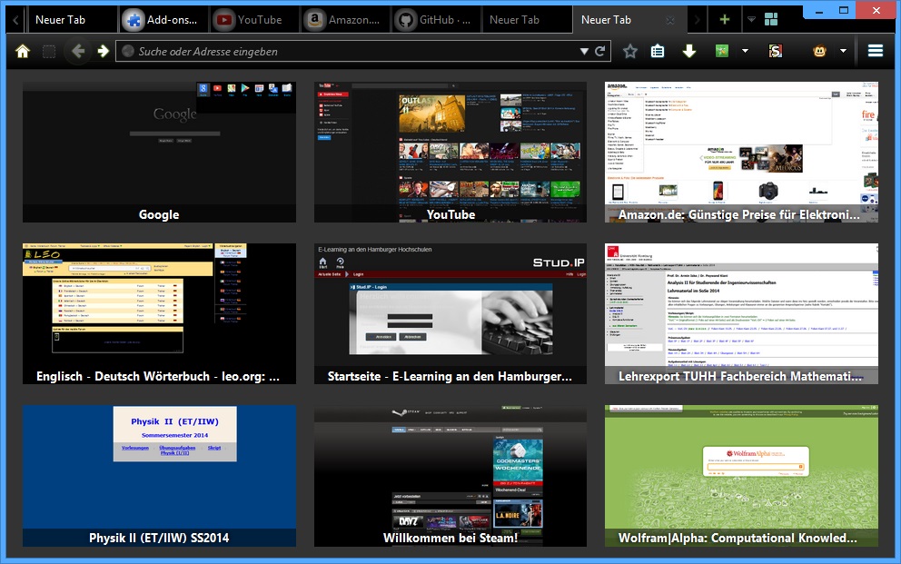Click the Home icon in the toolbar
This screenshot has width=901, height=564.
point(23,51)
